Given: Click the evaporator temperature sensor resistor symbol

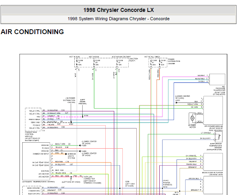Looking at the screenshot, I should [x=219, y=137].
